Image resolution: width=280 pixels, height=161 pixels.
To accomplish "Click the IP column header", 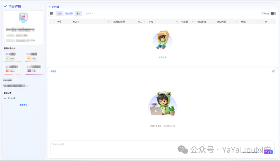I will (x=266, y=22).
